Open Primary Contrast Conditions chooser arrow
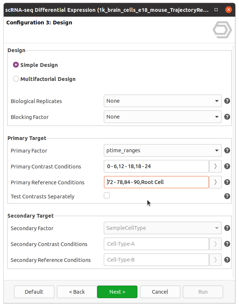 215,166
